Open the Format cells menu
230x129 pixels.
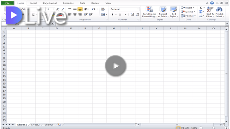[188, 16]
